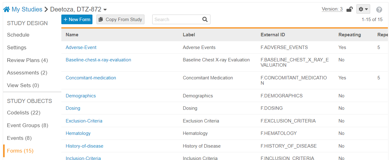Click the Hematology form link
The width and height of the screenshot is (391, 160).
(x=78, y=133)
